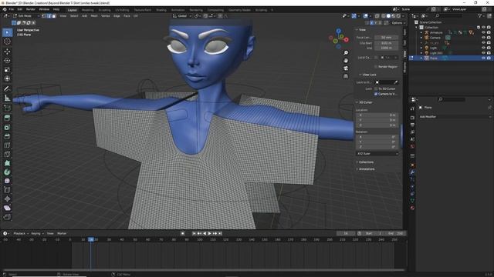Open XYZ Euler rotation mode dropdown

click(377, 154)
